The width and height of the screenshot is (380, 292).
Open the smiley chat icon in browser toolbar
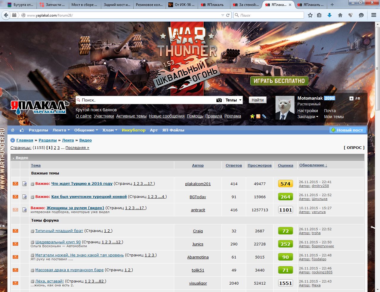[361, 15]
